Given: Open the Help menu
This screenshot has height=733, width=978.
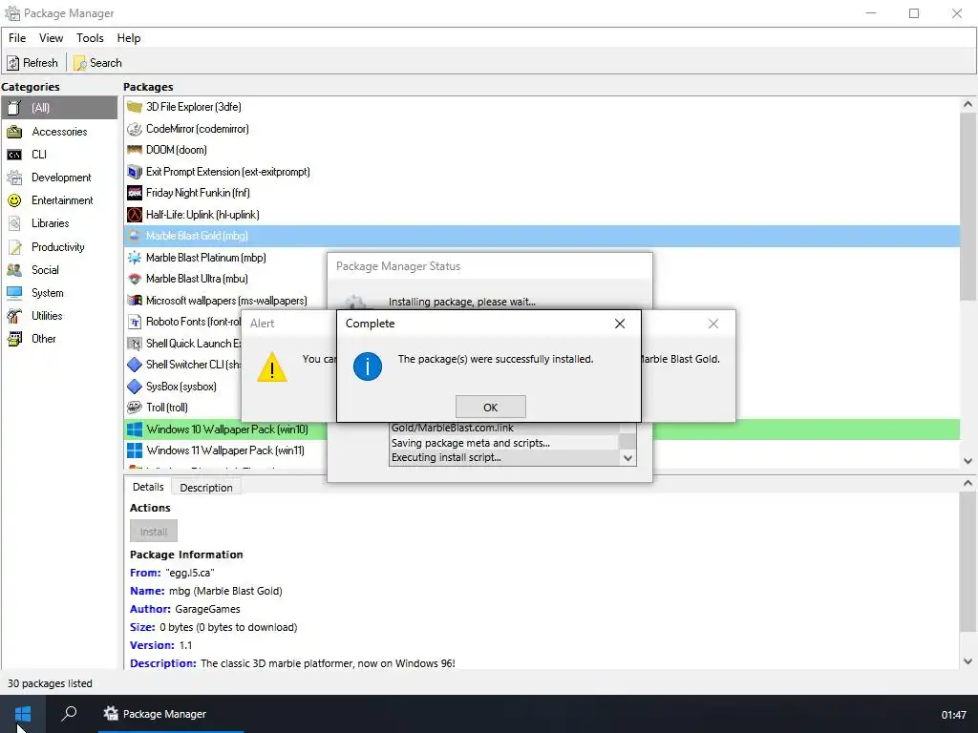Looking at the screenshot, I should click(x=129, y=38).
